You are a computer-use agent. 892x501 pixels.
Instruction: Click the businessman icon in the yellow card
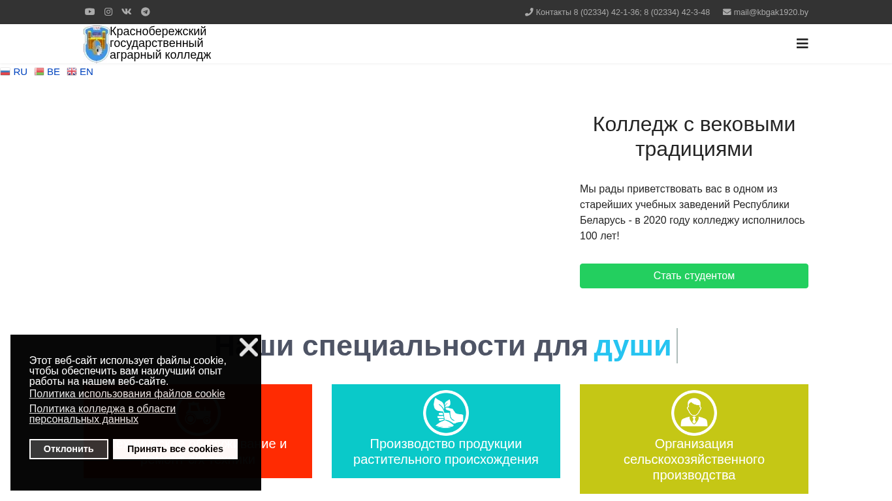pos(694,413)
